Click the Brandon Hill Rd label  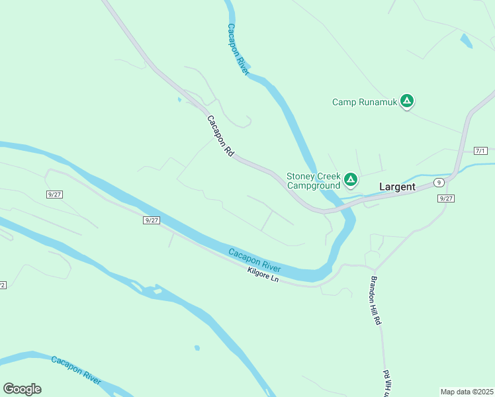(376, 300)
